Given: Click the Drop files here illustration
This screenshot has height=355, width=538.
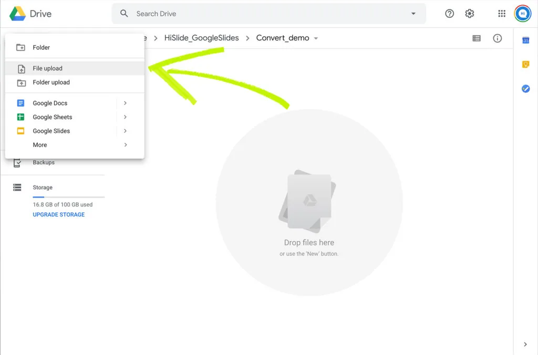Looking at the screenshot, I should 307,201.
